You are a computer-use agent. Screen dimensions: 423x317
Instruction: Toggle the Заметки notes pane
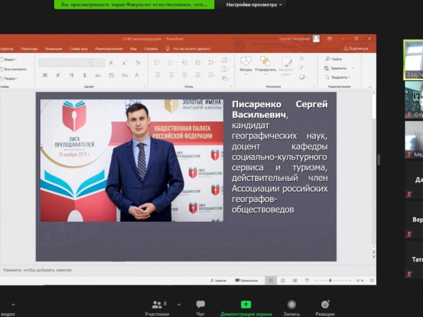click(218, 281)
